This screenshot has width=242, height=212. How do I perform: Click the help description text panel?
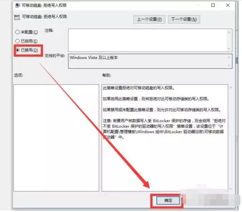click(x=165, y=138)
